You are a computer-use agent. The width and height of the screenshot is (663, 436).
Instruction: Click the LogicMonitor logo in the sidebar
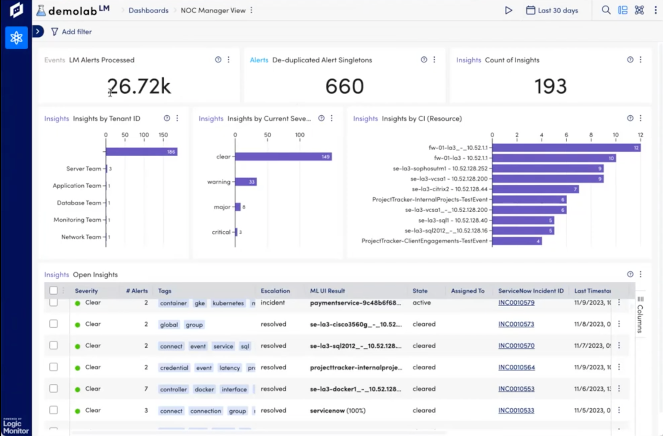[16, 10]
